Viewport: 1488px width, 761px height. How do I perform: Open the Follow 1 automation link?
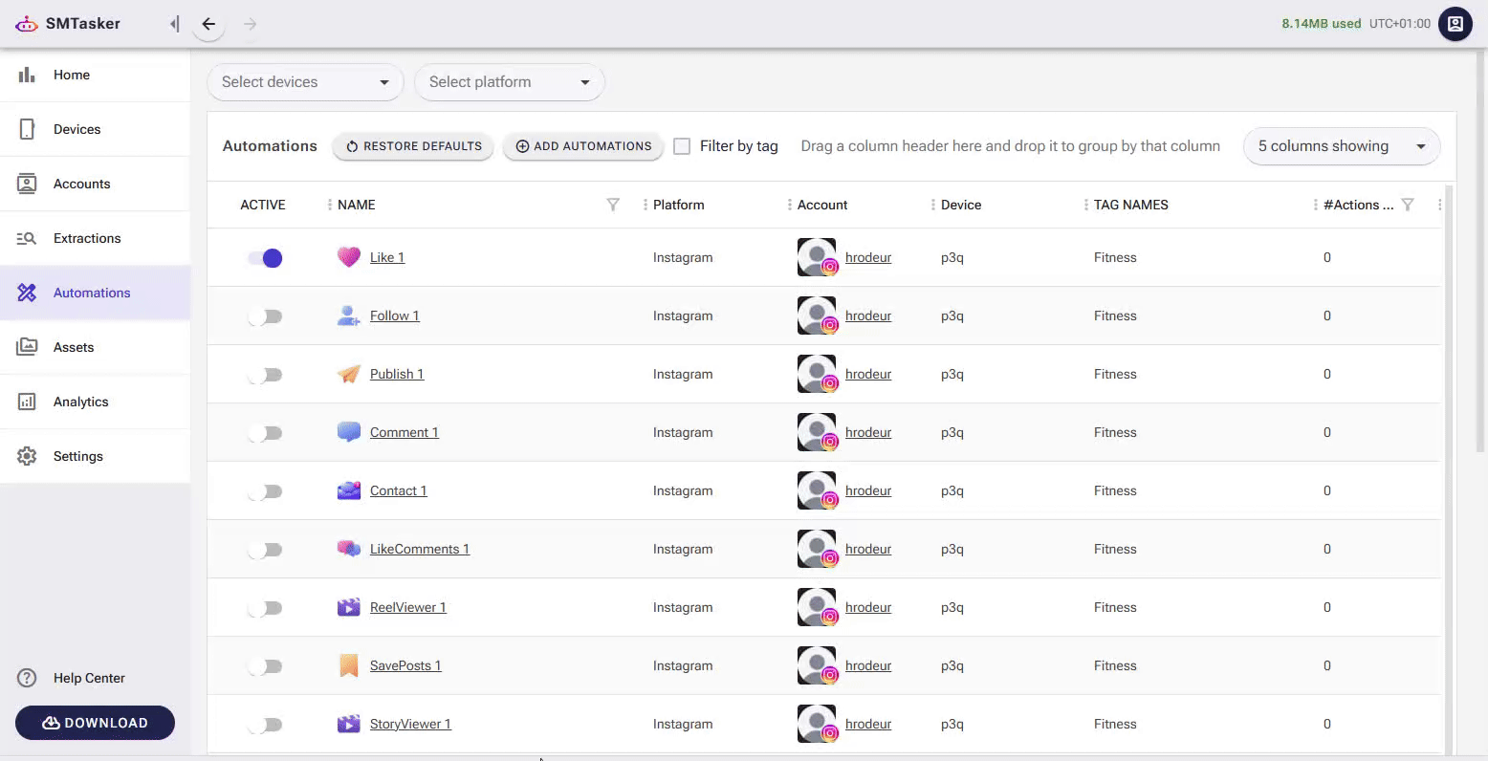[395, 315]
